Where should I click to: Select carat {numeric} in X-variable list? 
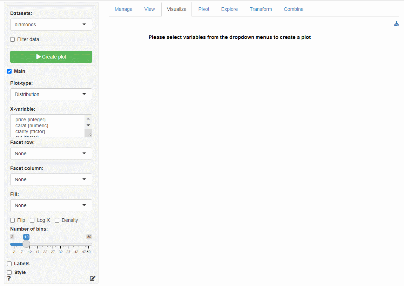click(32, 125)
